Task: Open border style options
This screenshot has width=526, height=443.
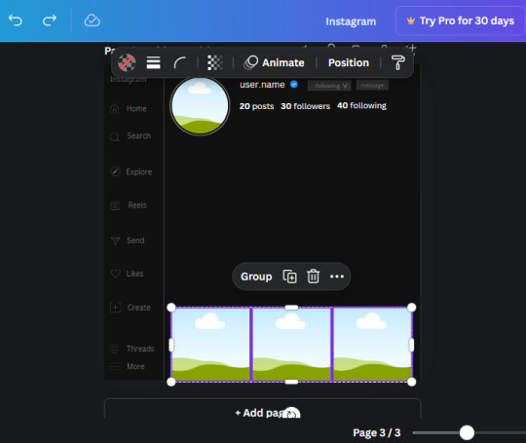Action: pyautogui.click(x=153, y=62)
